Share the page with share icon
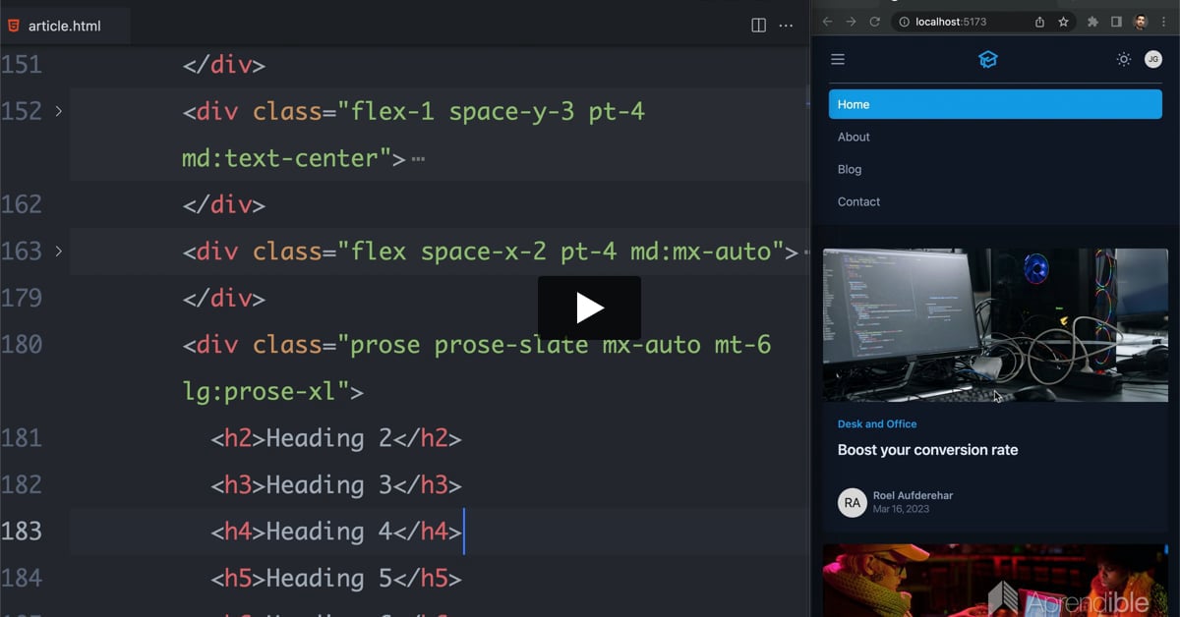 [1039, 22]
